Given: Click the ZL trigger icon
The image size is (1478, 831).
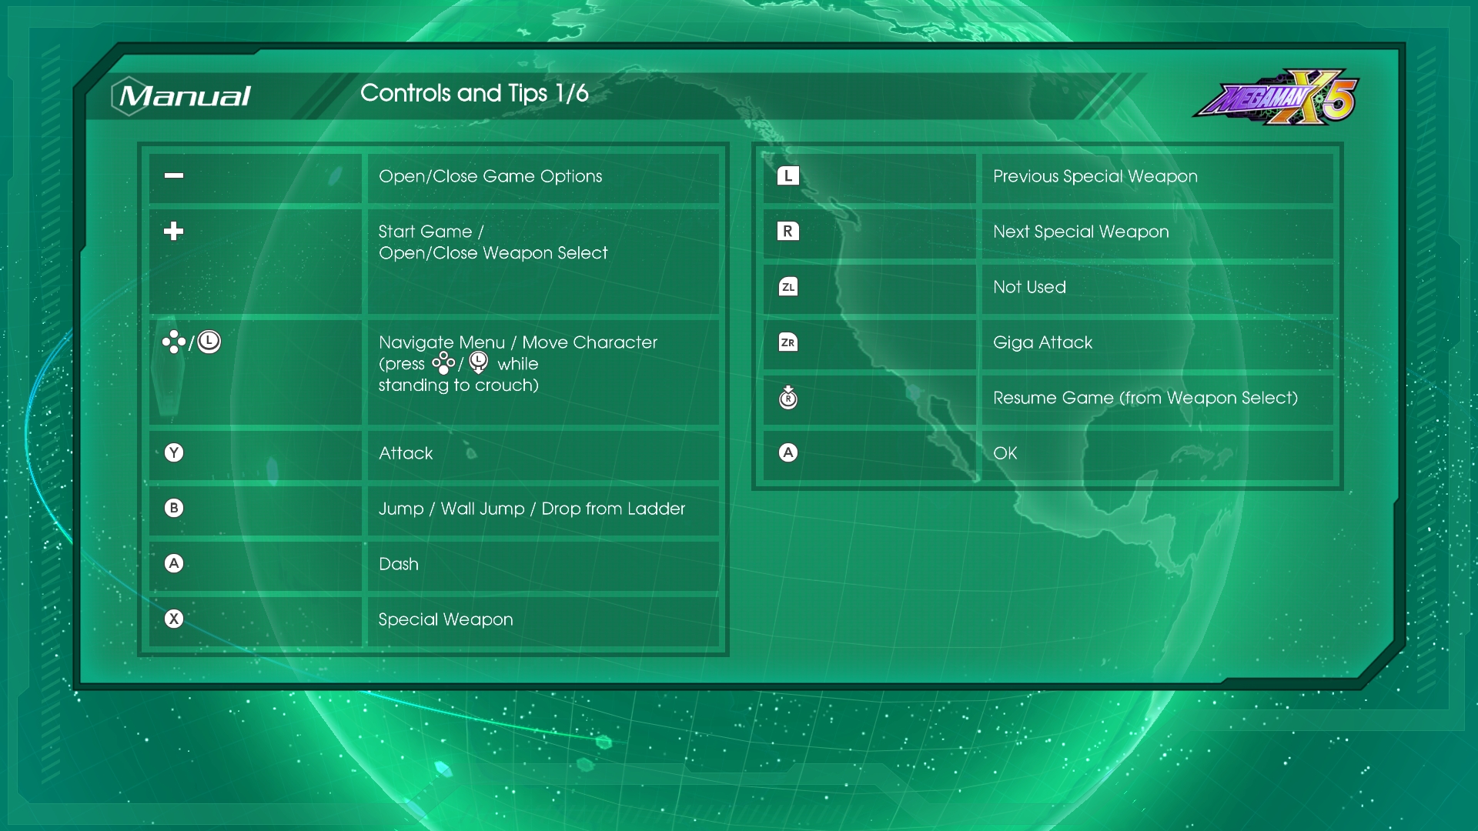Looking at the screenshot, I should click(787, 287).
